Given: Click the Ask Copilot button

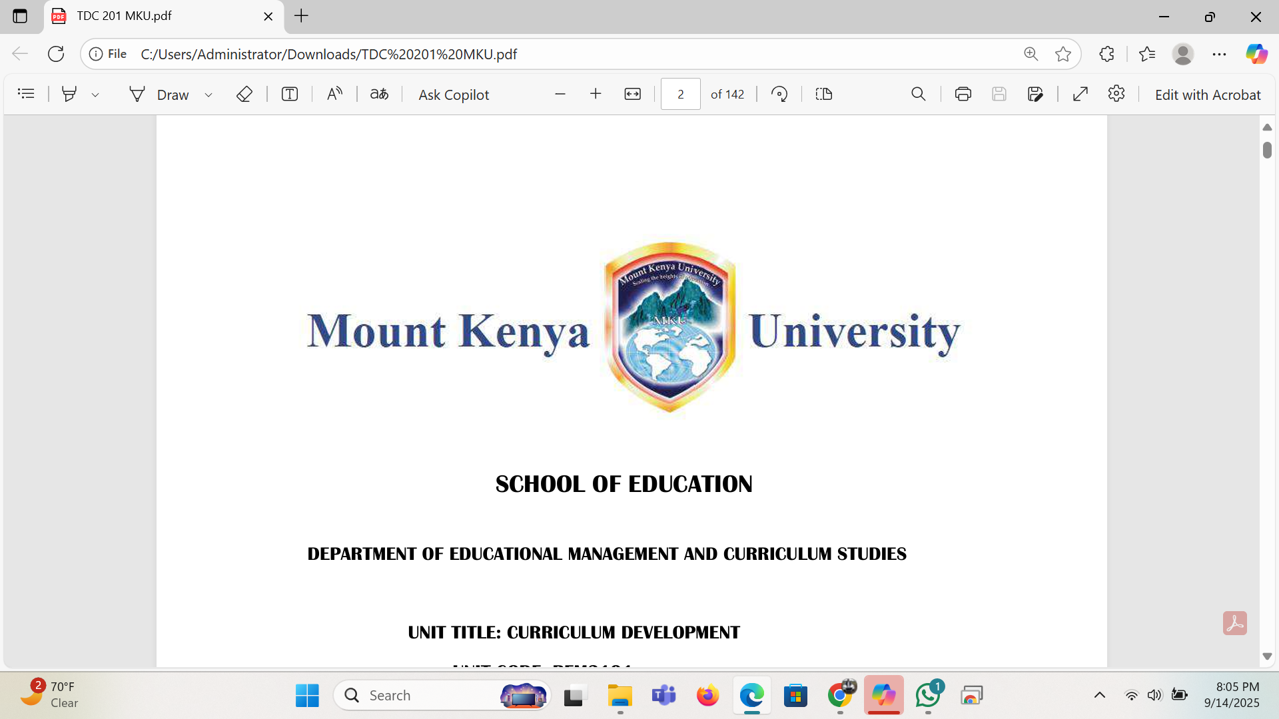Looking at the screenshot, I should (454, 95).
